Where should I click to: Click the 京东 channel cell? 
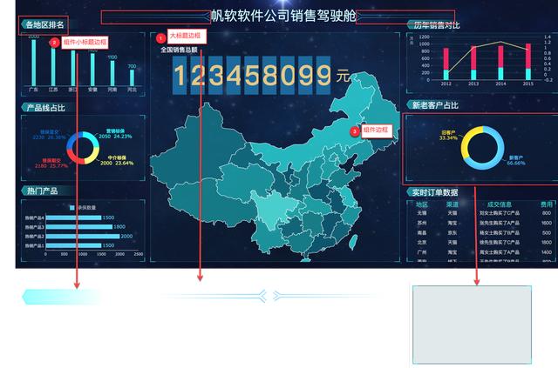(453, 232)
